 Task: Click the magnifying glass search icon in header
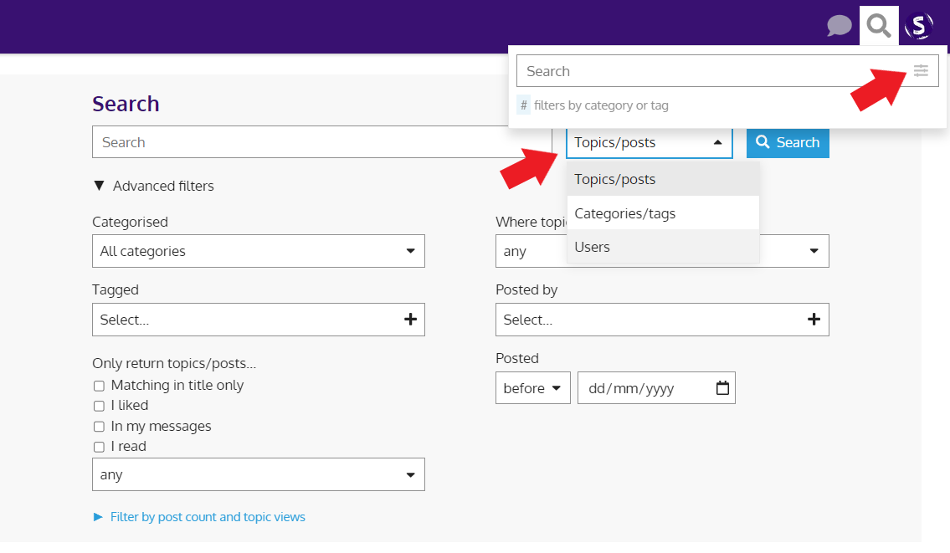(x=879, y=26)
